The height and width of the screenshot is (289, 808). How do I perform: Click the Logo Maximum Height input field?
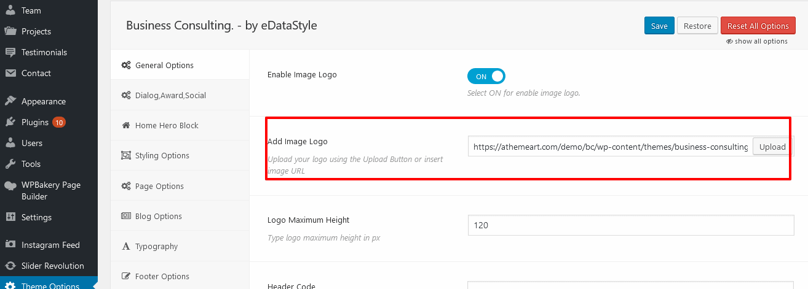(631, 225)
